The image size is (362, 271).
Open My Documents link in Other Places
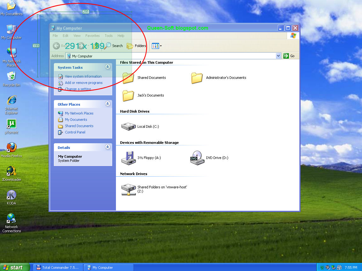pos(72,120)
